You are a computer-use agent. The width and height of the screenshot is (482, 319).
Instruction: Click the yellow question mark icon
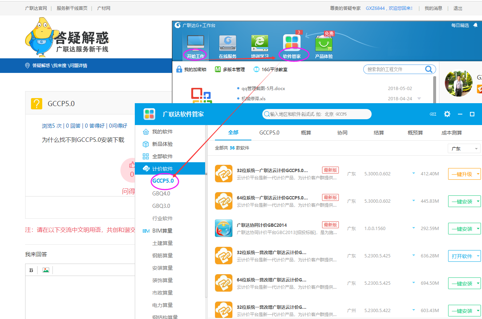[37, 104]
